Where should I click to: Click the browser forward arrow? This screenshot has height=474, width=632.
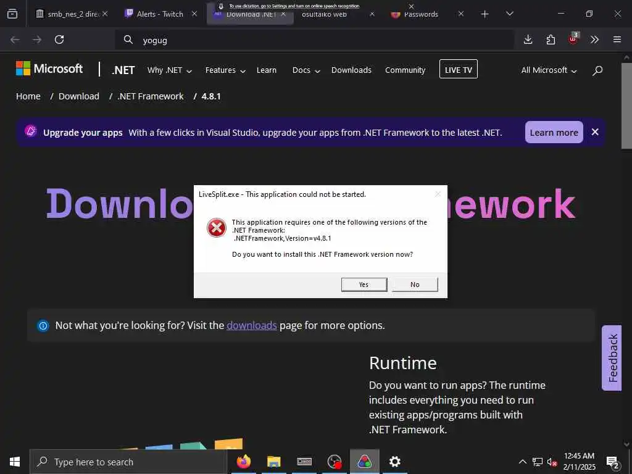coord(37,39)
